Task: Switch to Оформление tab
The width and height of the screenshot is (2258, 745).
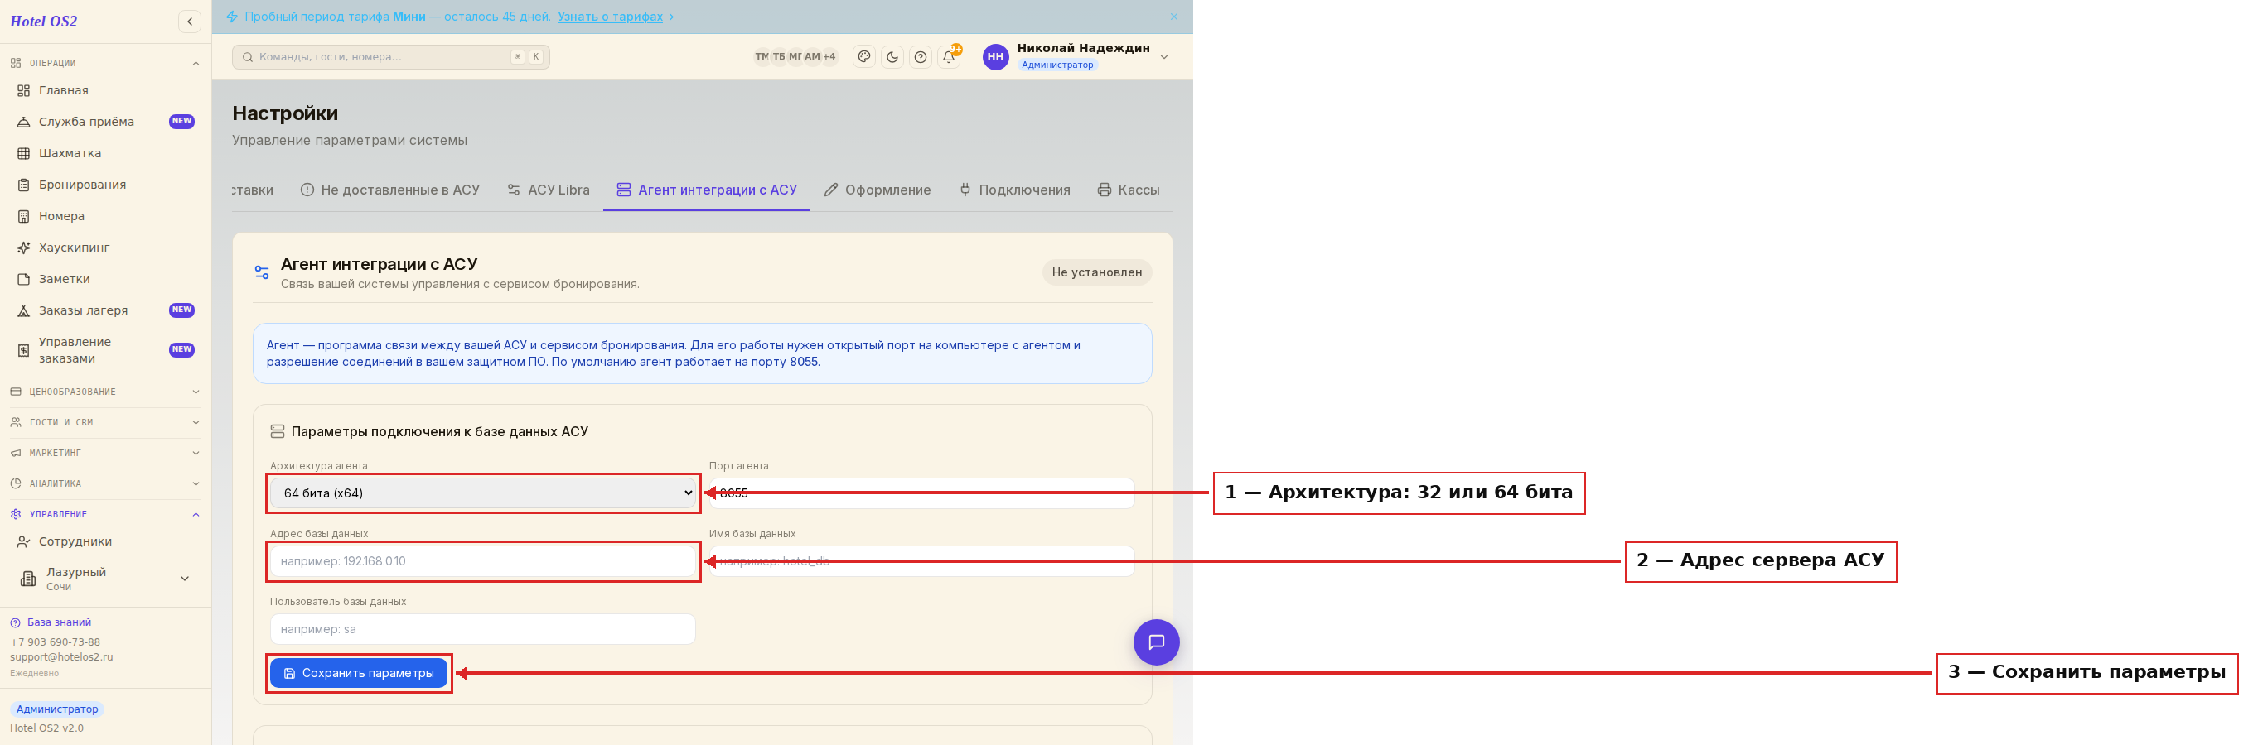Action: pos(878,190)
